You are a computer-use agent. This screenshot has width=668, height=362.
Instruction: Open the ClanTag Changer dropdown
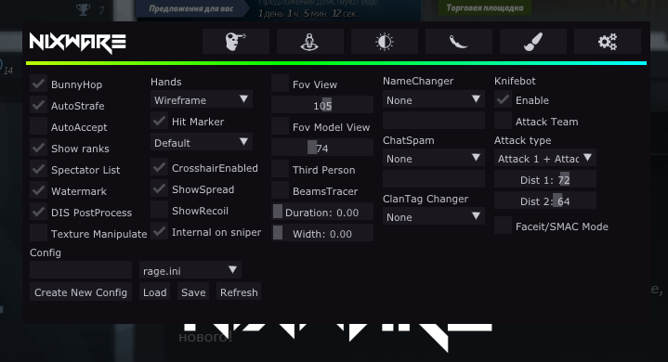(434, 216)
